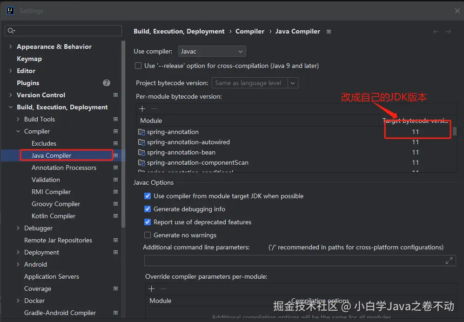Click the project-level icon beside Remote Jar Repositories
Viewport: 464px width, 322px height.
pyautogui.click(x=116, y=240)
